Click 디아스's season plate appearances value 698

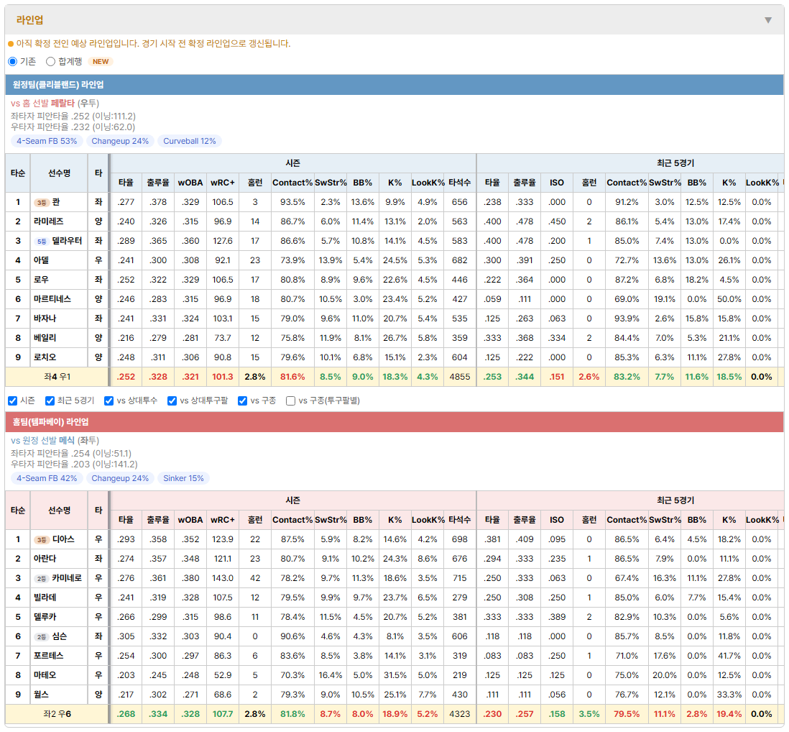click(459, 540)
